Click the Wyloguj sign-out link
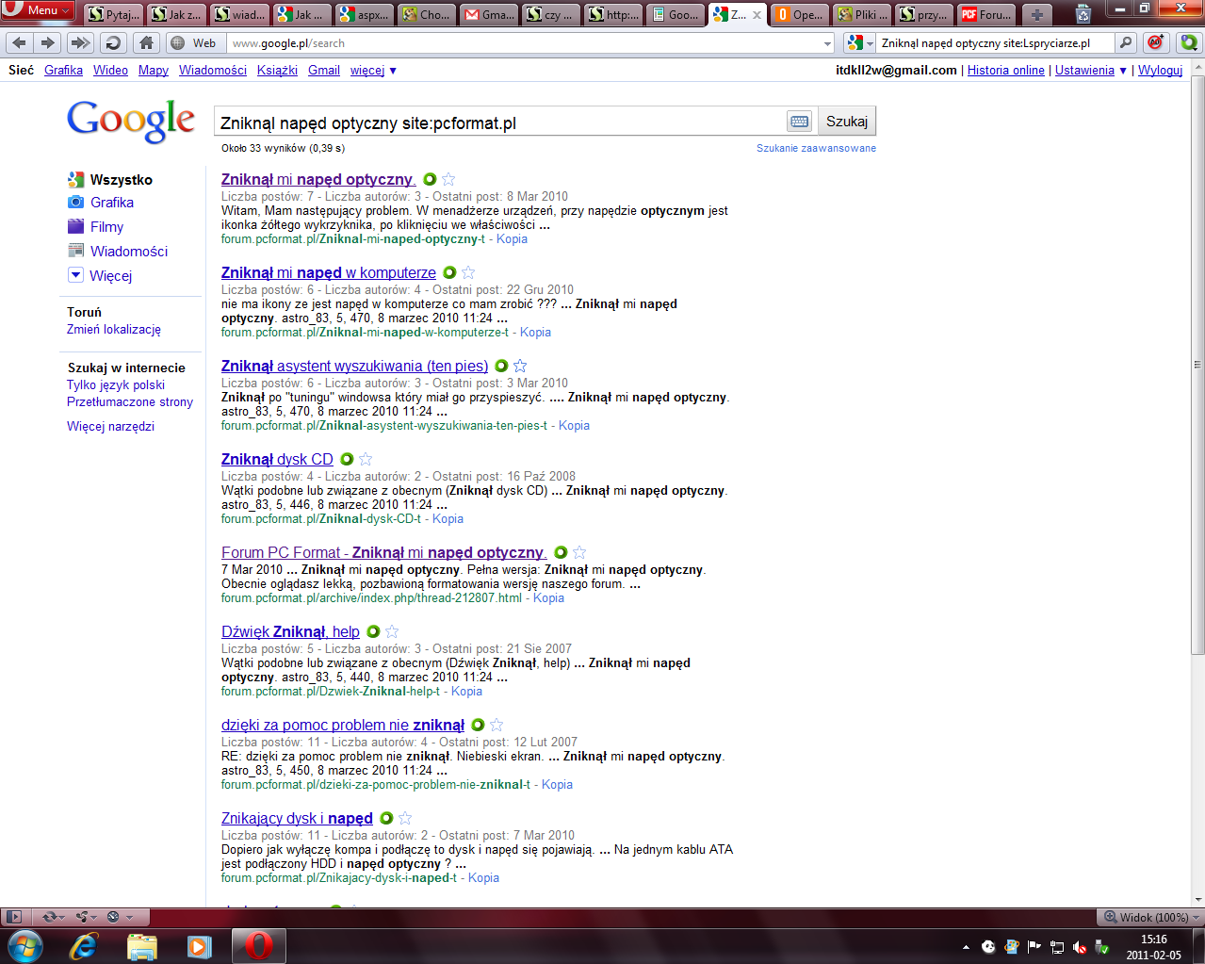Viewport: 1205px width, 964px height. 1160,71
